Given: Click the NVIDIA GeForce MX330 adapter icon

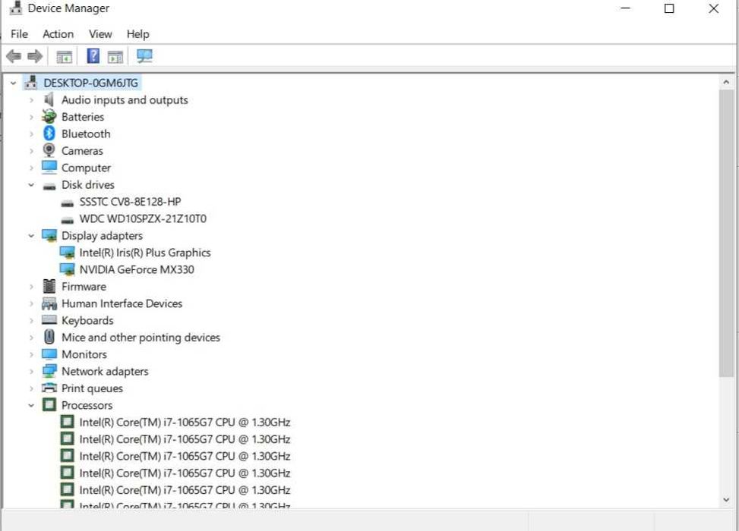Looking at the screenshot, I should [x=67, y=269].
